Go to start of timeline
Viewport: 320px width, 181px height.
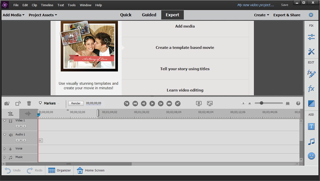127,104
